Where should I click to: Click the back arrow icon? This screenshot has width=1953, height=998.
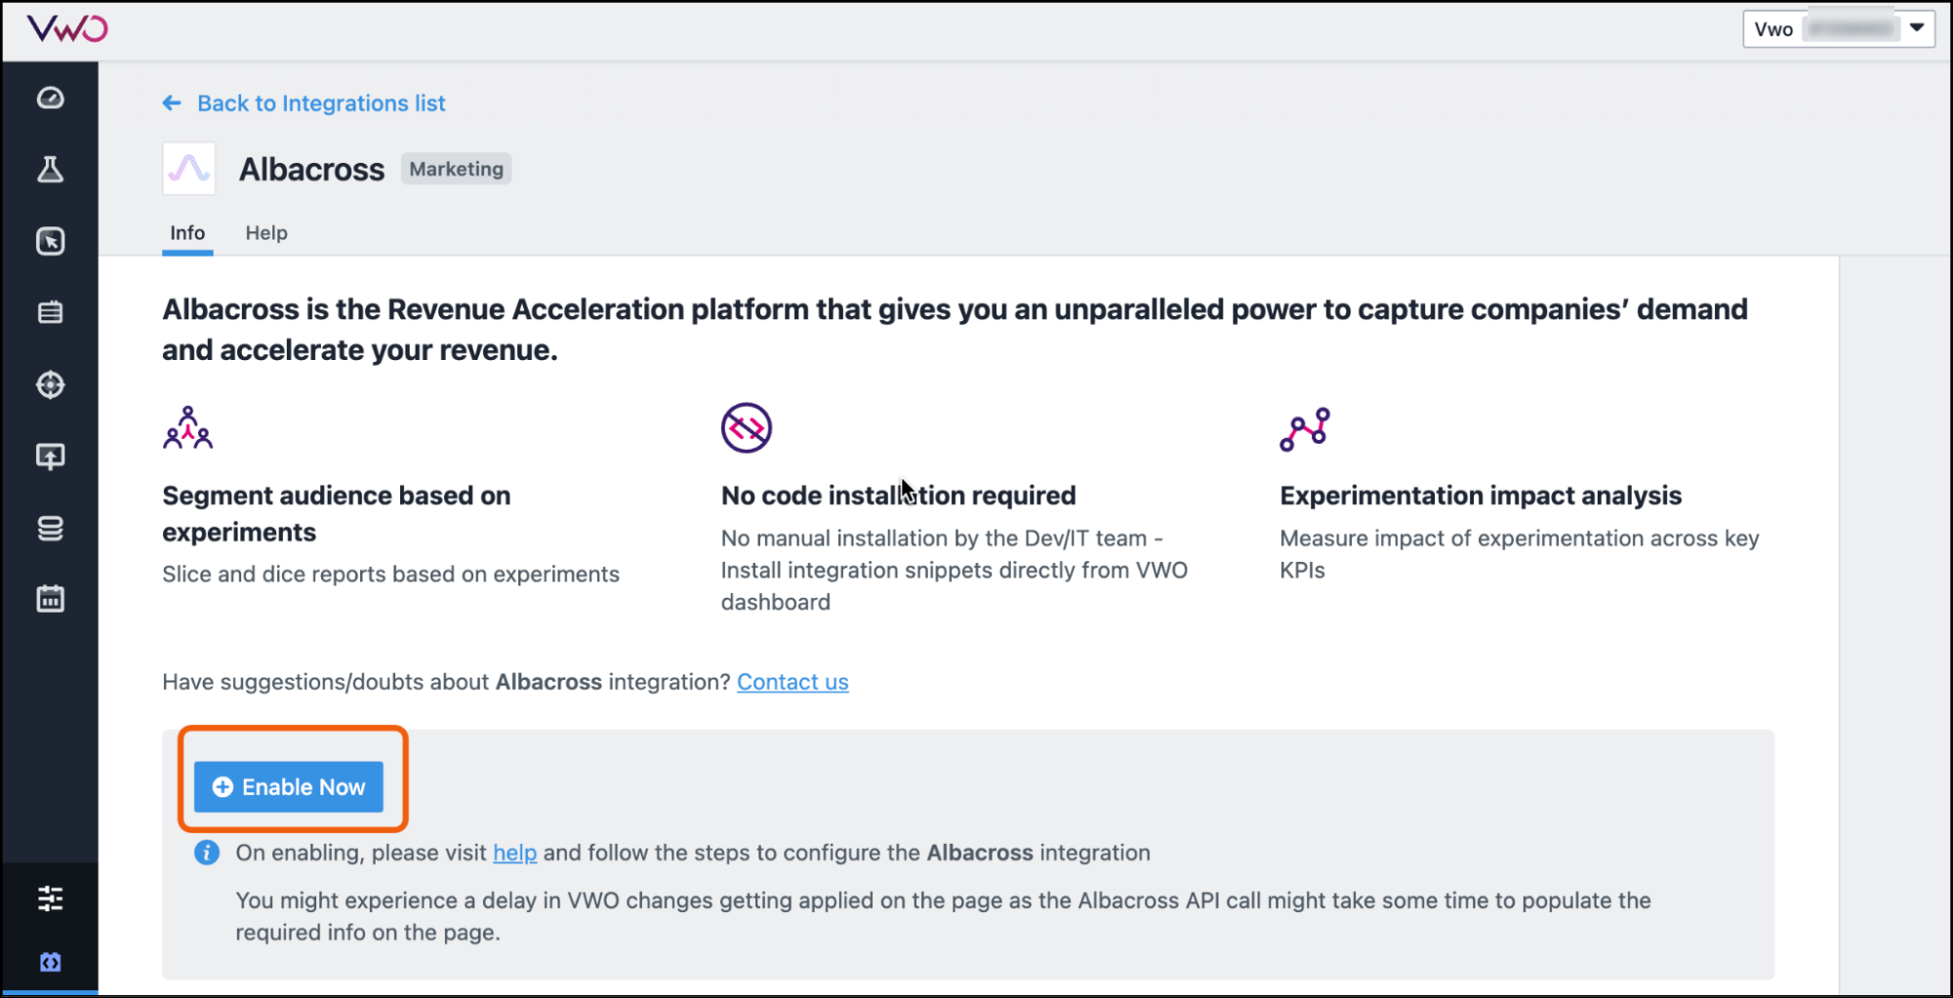[x=172, y=103]
